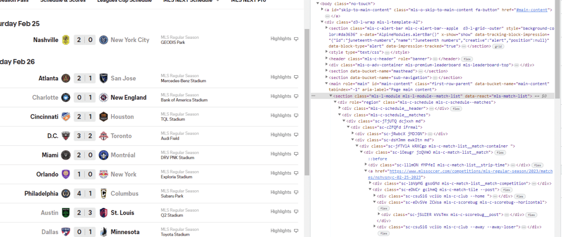Open Highlights for D.C. vs Toronto

tap(284, 135)
